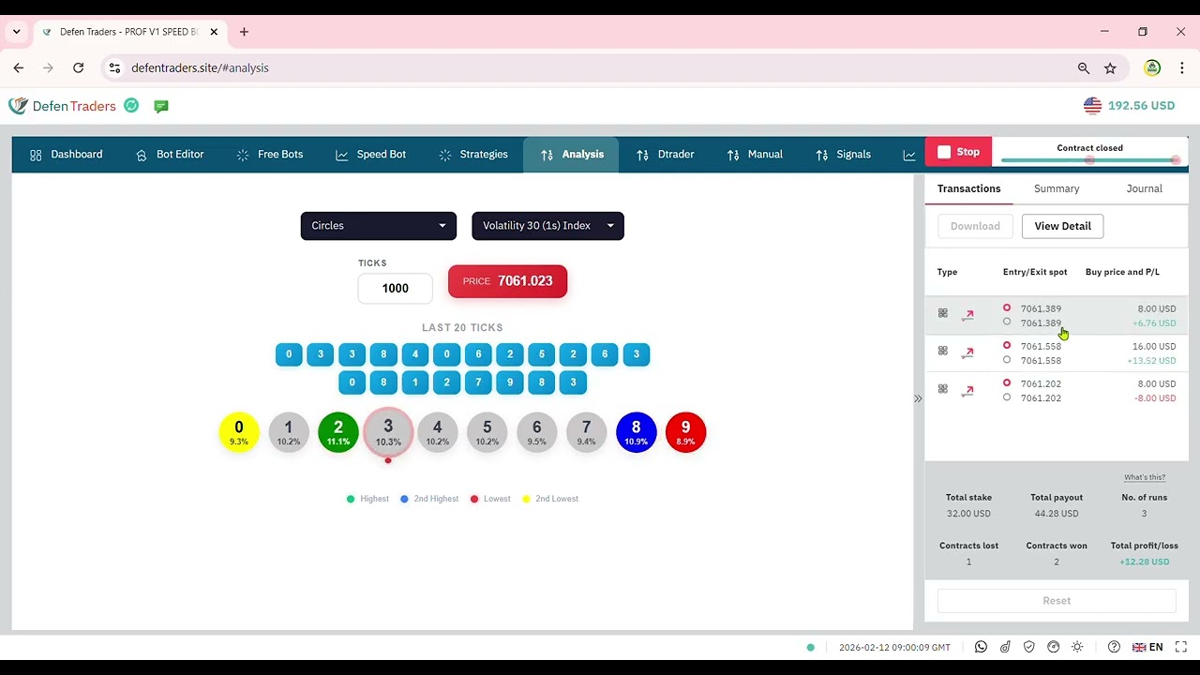The image size is (1200, 675).
Task: Click the browser address bar URL
Action: (x=200, y=67)
